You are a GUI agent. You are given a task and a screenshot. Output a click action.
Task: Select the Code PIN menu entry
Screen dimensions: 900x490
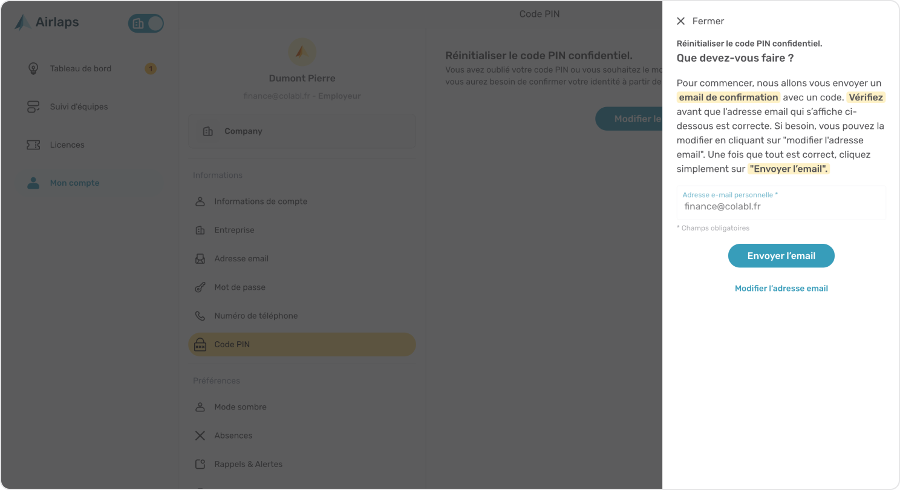[x=302, y=344]
